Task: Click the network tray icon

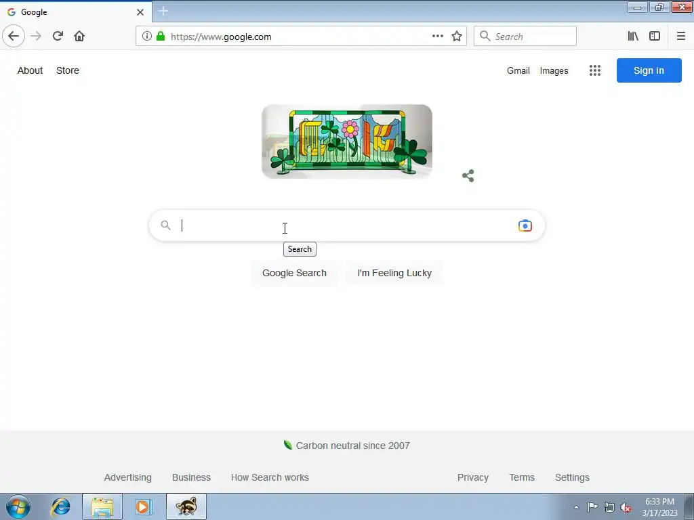Action: click(x=609, y=508)
